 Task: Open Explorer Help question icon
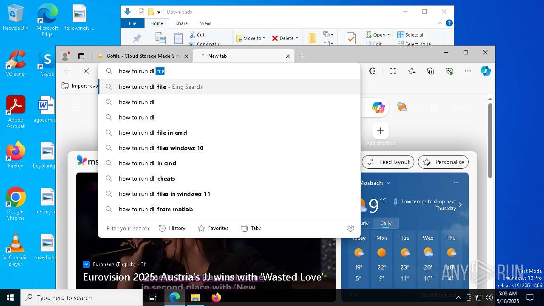(449, 23)
